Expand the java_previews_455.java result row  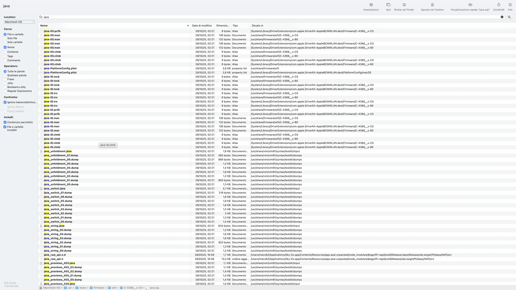[41, 263]
